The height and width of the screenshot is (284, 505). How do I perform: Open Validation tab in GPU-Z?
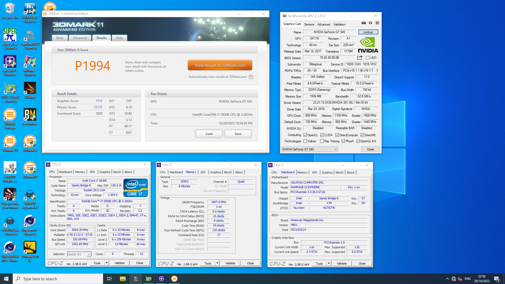[339, 24]
